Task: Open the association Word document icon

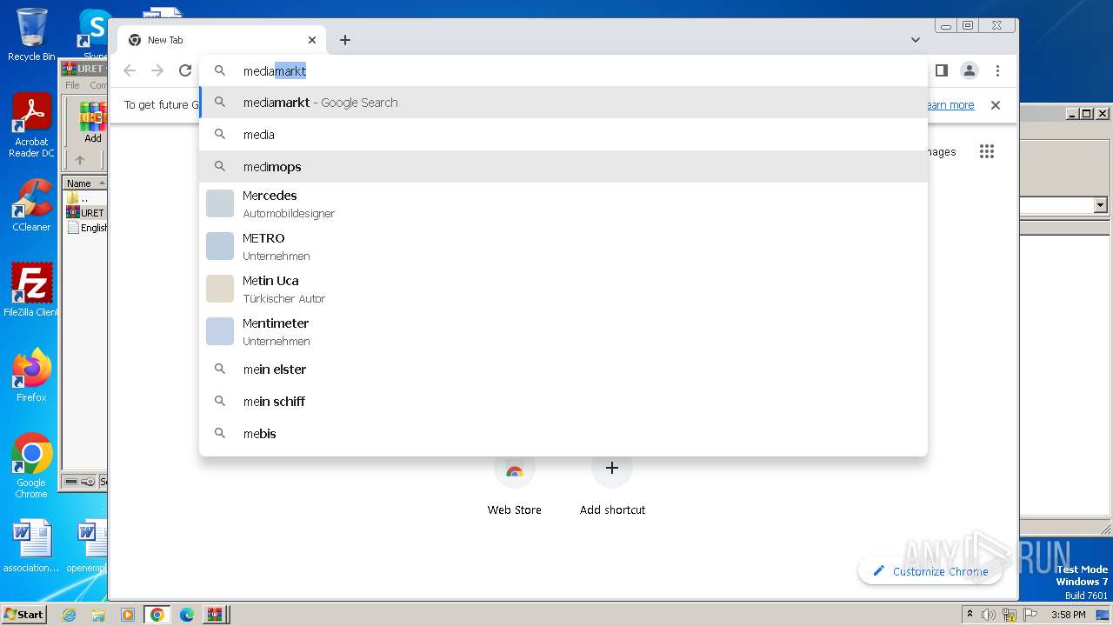Action: click(x=31, y=547)
